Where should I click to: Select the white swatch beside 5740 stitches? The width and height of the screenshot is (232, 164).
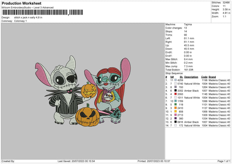(176, 84)
